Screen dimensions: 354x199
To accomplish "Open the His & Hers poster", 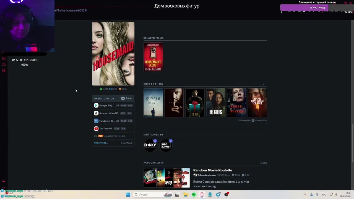I will 216,103.
